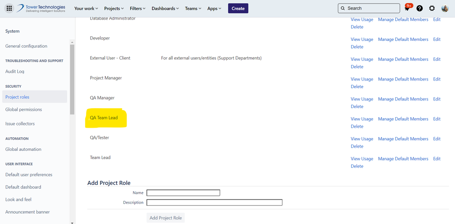The image size is (455, 224).
Task: Open Global permissions in sidebar
Action: (x=24, y=110)
